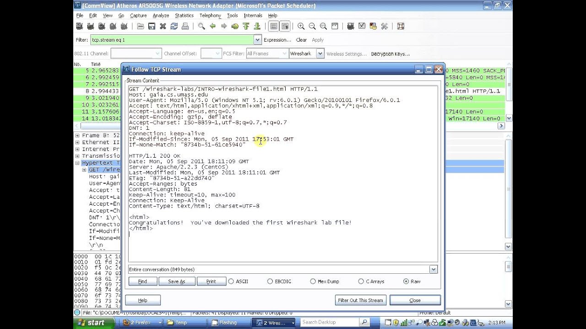
Task: Click the Clear filter button
Action: 301,40
